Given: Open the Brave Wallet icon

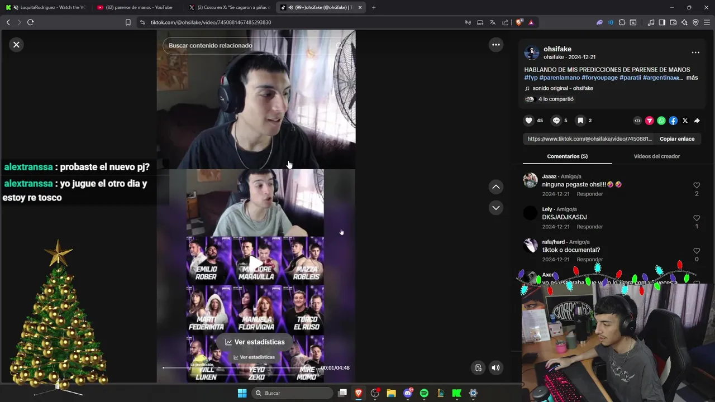Looking at the screenshot, I should pyautogui.click(x=673, y=22).
